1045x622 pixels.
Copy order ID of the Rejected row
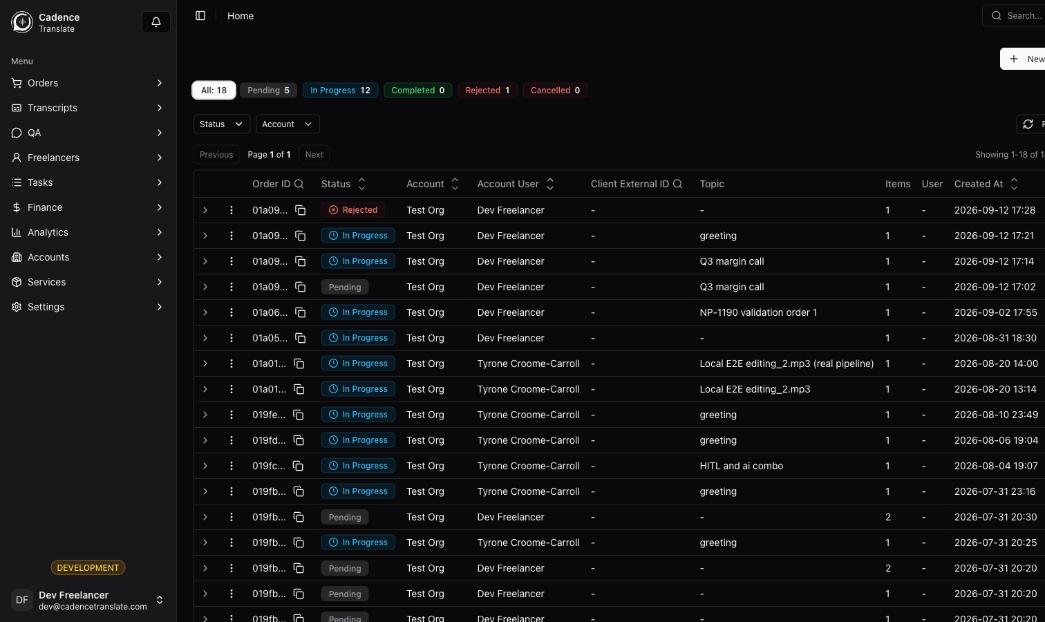(301, 210)
